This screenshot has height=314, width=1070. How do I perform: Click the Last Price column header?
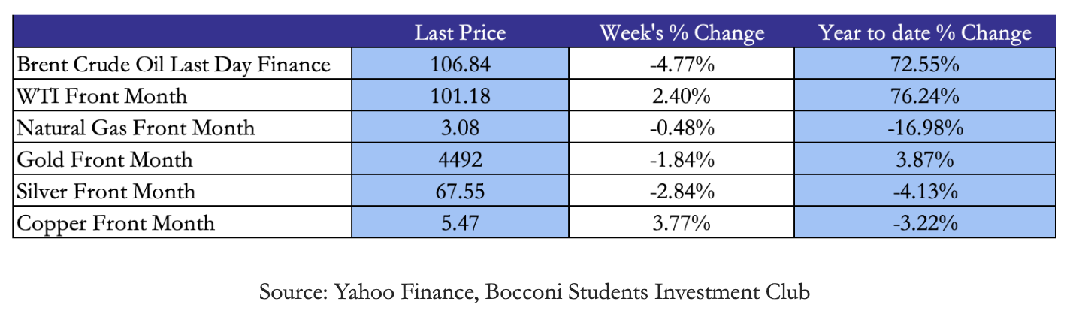(461, 33)
